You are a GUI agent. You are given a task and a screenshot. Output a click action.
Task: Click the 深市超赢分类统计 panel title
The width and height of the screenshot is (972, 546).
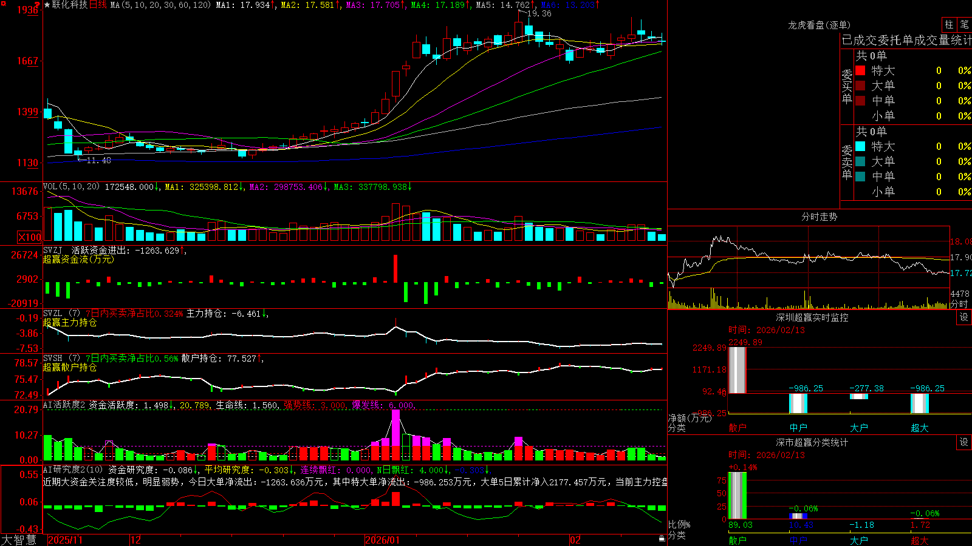(812, 442)
